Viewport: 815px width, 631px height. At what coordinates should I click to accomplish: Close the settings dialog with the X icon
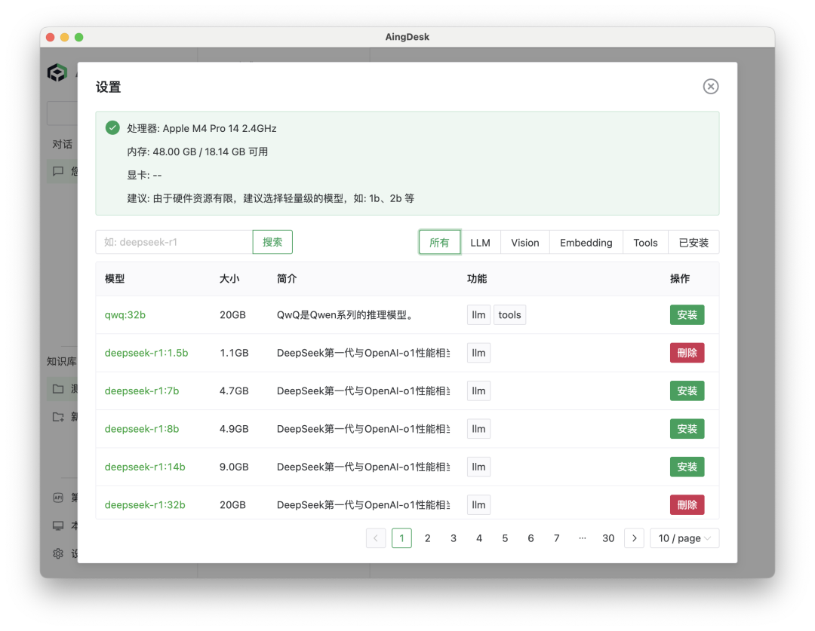(710, 87)
